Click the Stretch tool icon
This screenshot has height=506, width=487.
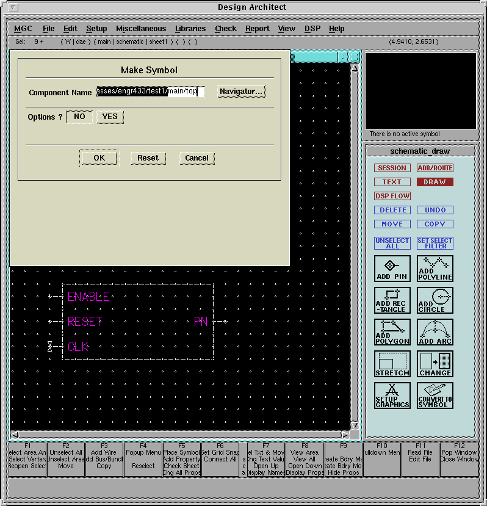[x=392, y=364]
